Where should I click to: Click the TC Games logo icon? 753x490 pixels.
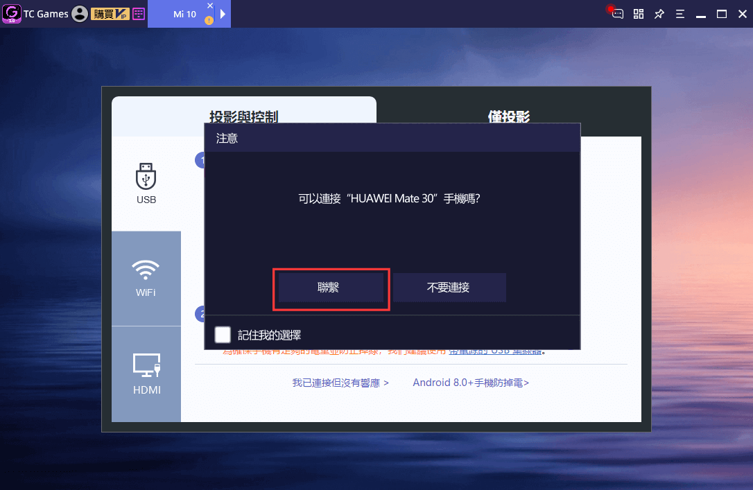click(x=12, y=13)
